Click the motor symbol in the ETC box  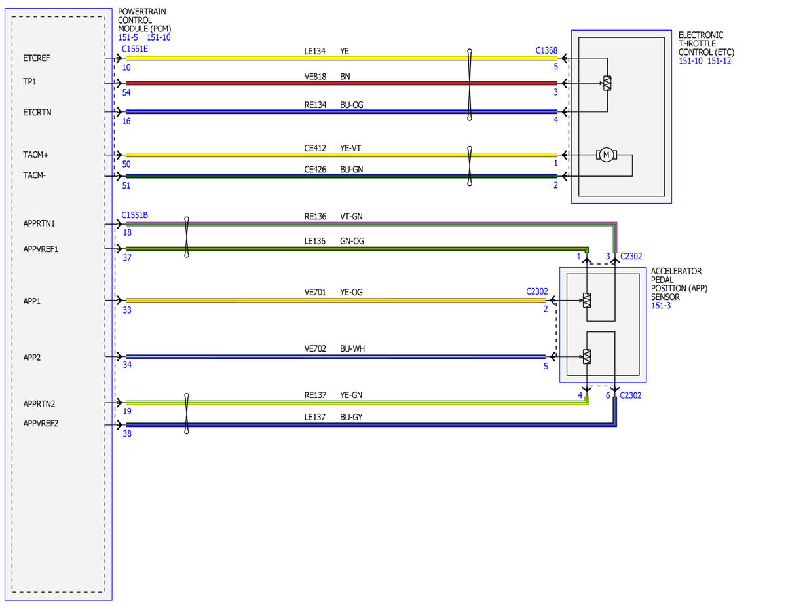(x=606, y=155)
